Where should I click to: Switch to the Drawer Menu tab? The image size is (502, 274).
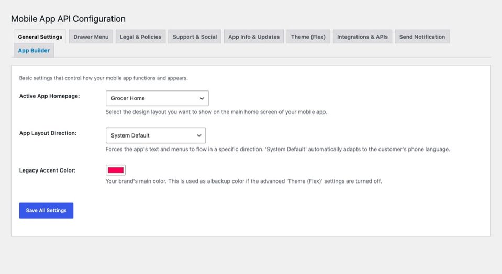point(91,37)
